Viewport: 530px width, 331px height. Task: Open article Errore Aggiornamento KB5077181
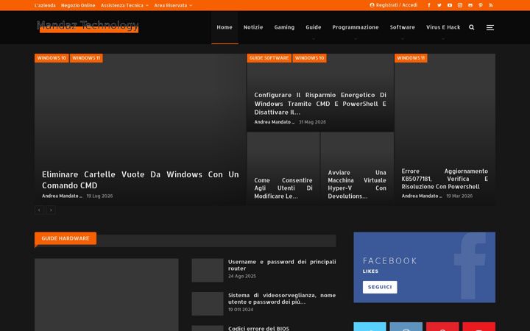(445, 179)
